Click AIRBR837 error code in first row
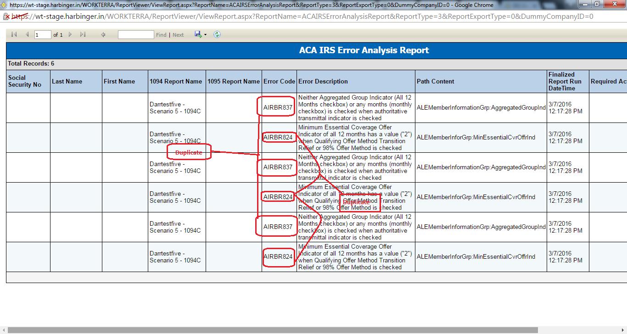 (278, 108)
